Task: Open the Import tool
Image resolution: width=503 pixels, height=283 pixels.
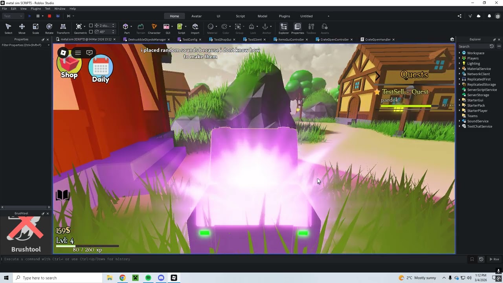Action: (195, 28)
